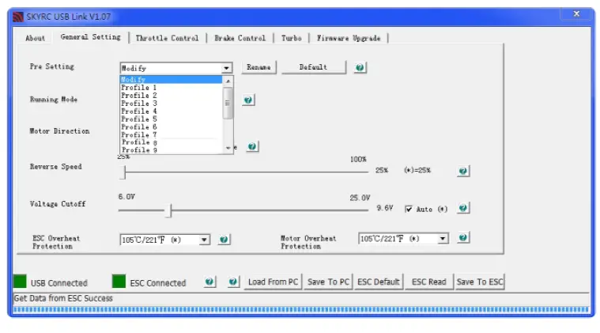Select Profile 6 from the list
This screenshot has width=600, height=333.
[171, 127]
